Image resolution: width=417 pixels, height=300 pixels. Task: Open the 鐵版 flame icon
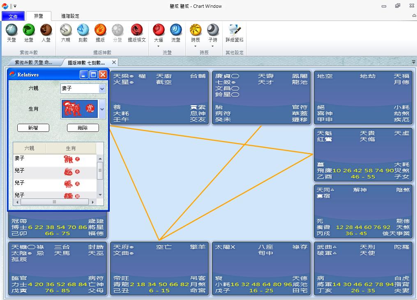point(100,30)
